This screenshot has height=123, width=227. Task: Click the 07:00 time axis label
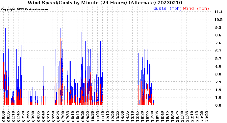[x=63, y=116]
